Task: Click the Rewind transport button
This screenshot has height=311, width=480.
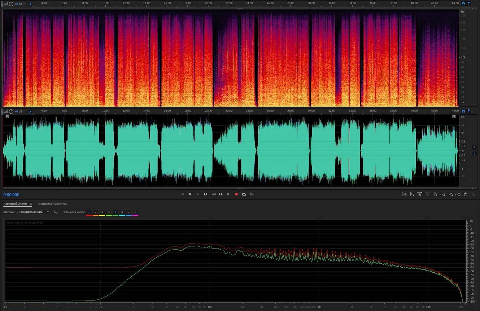Action: point(213,194)
